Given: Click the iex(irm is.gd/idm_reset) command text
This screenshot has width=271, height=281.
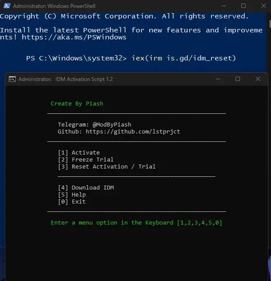Looking at the screenshot, I should pyautogui.click(x=183, y=58).
